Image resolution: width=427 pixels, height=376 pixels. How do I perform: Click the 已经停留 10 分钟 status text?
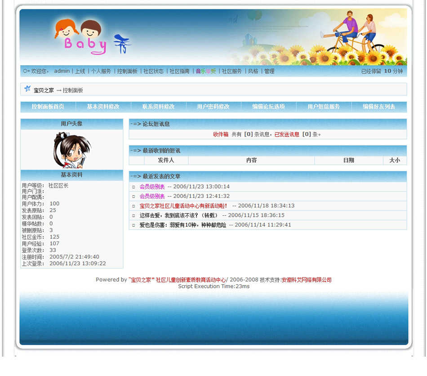pyautogui.click(x=382, y=71)
